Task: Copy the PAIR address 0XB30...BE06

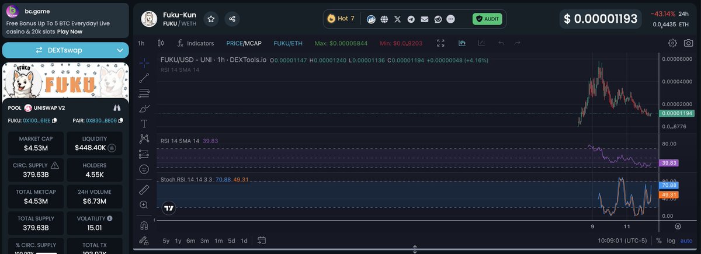Action: pyautogui.click(x=120, y=120)
